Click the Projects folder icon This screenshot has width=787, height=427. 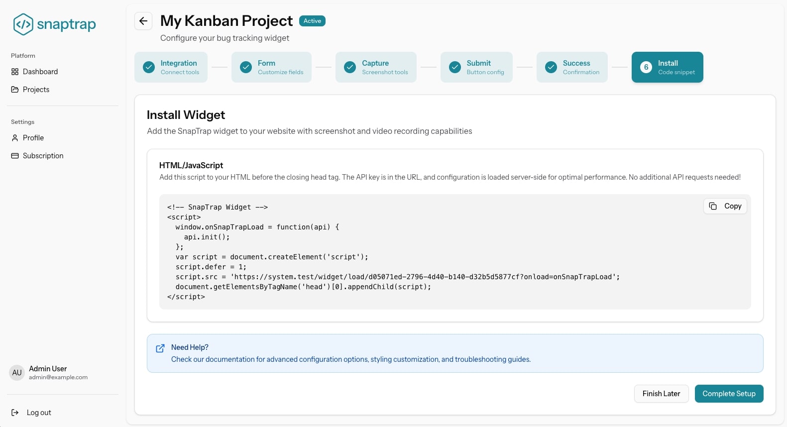pos(15,90)
